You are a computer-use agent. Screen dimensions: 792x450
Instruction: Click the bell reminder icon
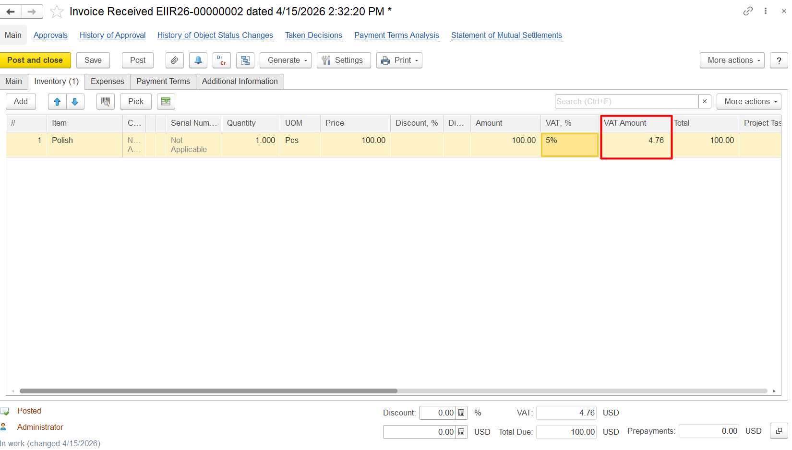pyautogui.click(x=198, y=60)
